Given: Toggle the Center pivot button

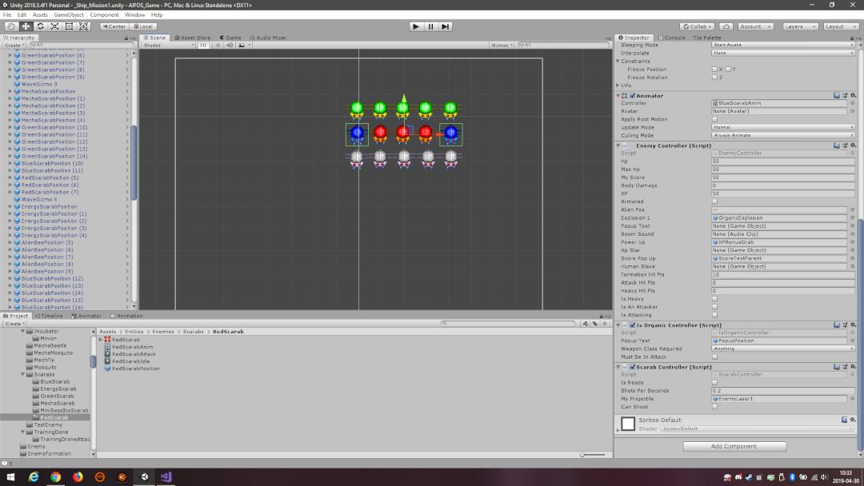Looking at the screenshot, I should pos(114,26).
